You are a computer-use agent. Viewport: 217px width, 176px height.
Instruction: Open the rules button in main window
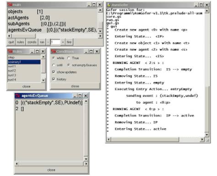pos(21,42)
